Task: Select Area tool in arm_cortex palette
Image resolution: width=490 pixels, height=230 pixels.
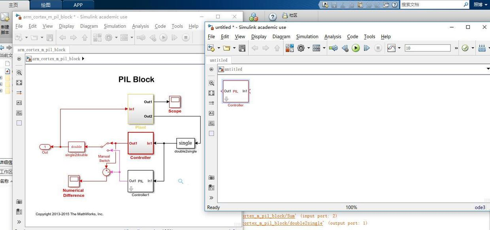Action: pos(19,123)
